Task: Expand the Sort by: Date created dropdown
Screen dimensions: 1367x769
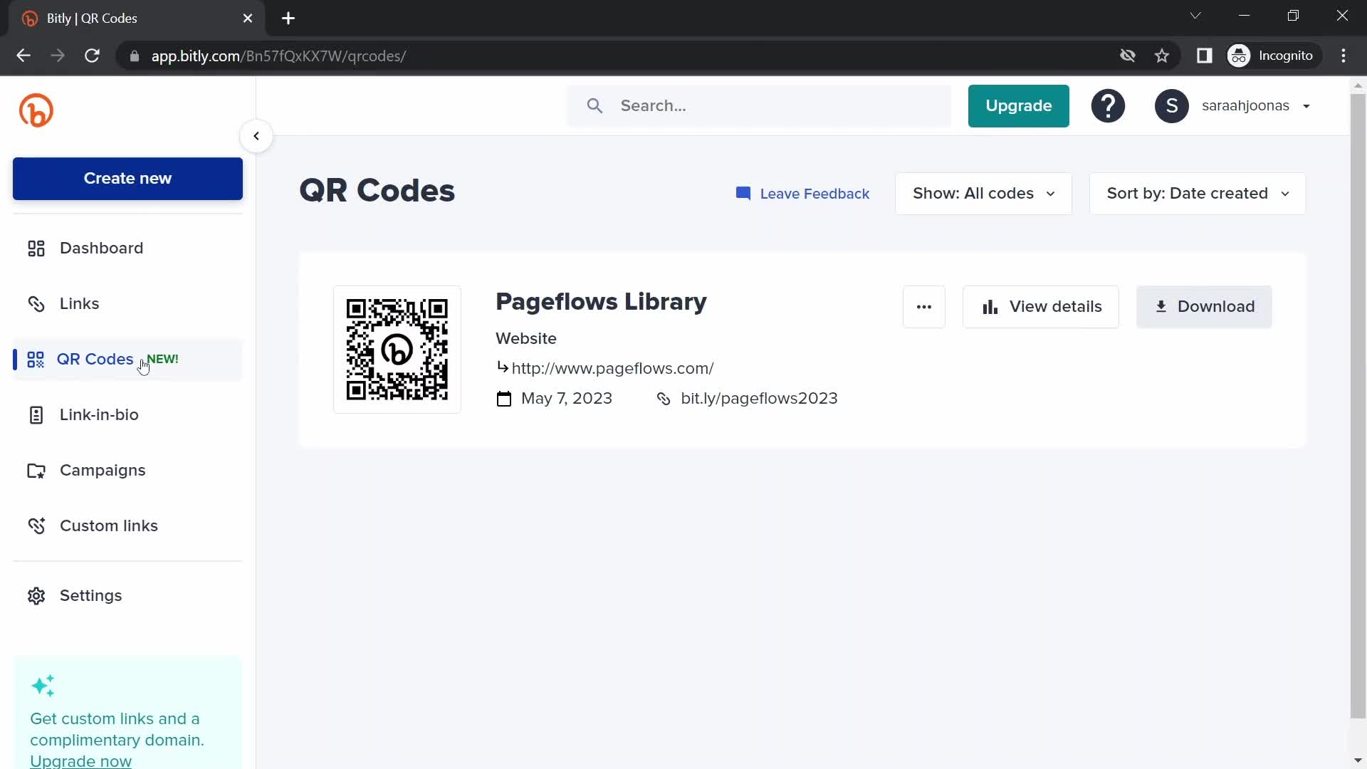Action: click(1197, 192)
